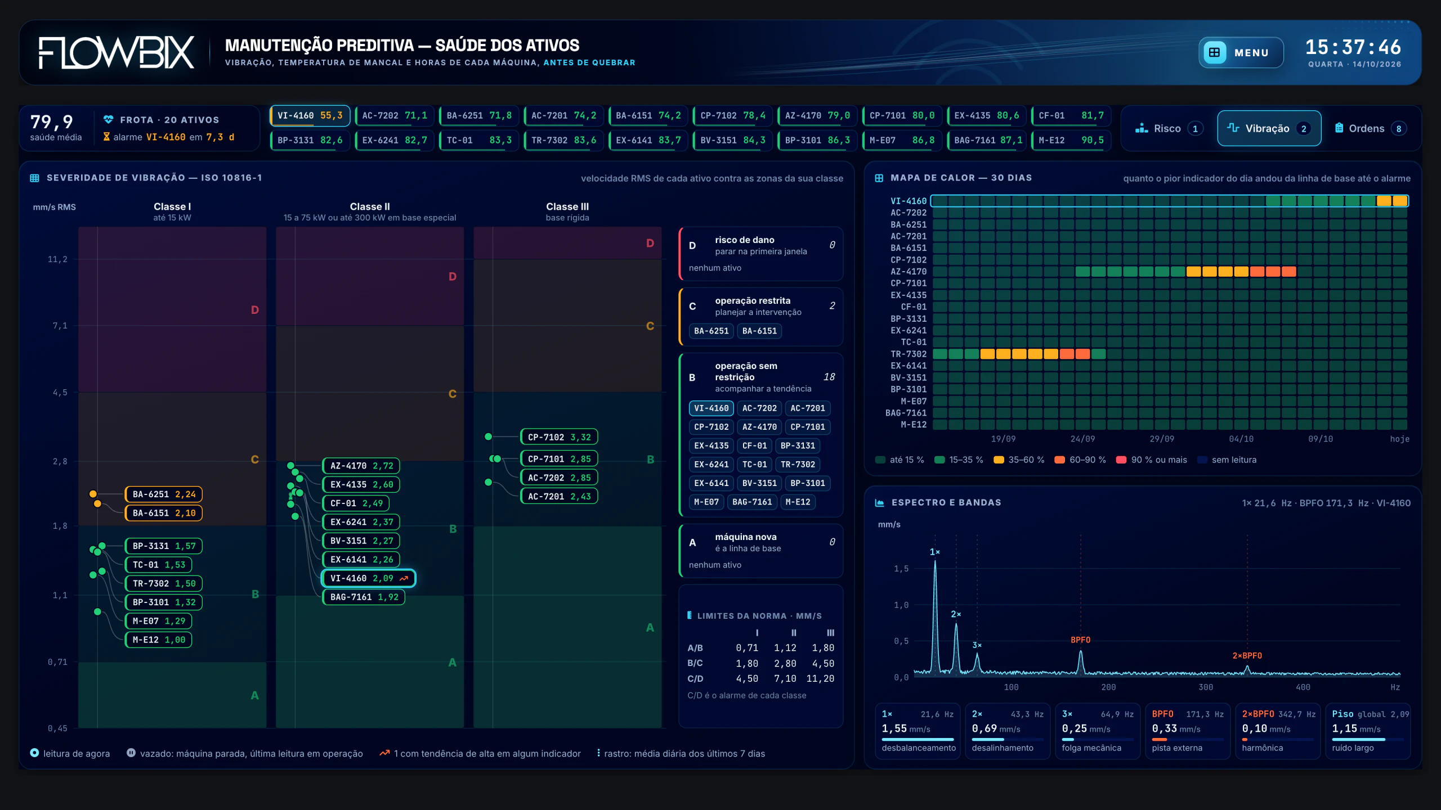Screen dimensions: 1441x810
Task: Click BA-6151 chip in zone C card
Action: [759, 331]
